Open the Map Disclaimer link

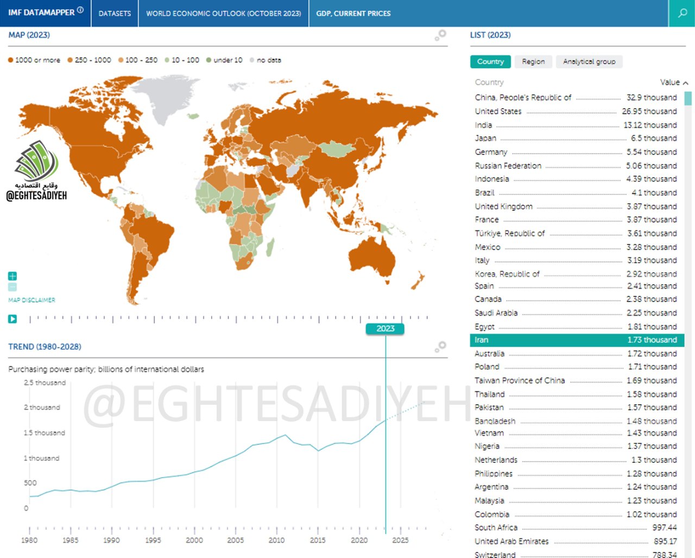tap(31, 300)
